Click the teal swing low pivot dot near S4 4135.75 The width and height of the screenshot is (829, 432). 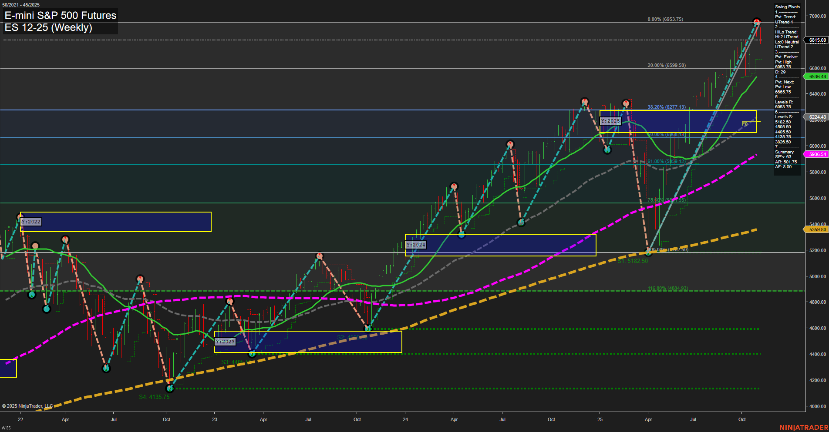click(x=170, y=389)
